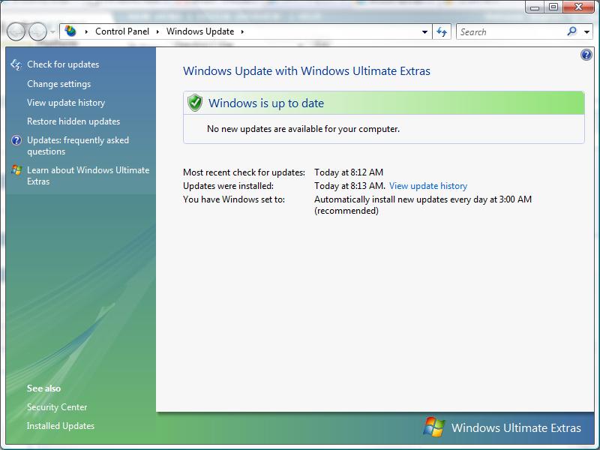Open Change settings in the sidebar
The height and width of the screenshot is (450, 600).
(x=58, y=84)
